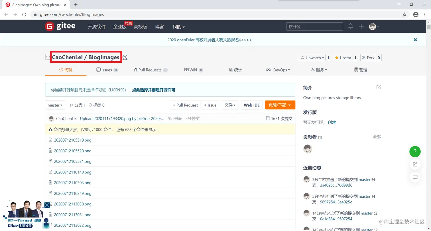Image resolution: width=431 pixels, height=231 pixels.
Task: Open the 我的 dropdown in navbar
Action: pos(178,27)
